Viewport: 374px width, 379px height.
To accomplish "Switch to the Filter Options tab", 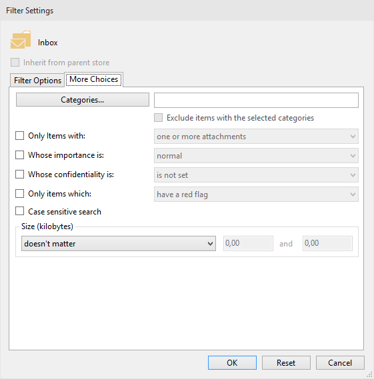I will [37, 80].
